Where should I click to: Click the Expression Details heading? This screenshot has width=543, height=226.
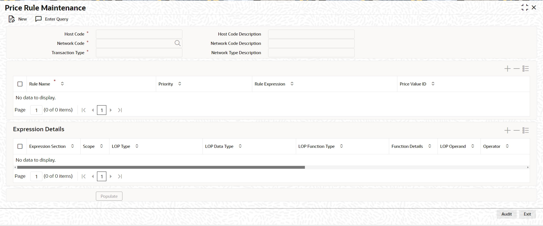point(39,129)
